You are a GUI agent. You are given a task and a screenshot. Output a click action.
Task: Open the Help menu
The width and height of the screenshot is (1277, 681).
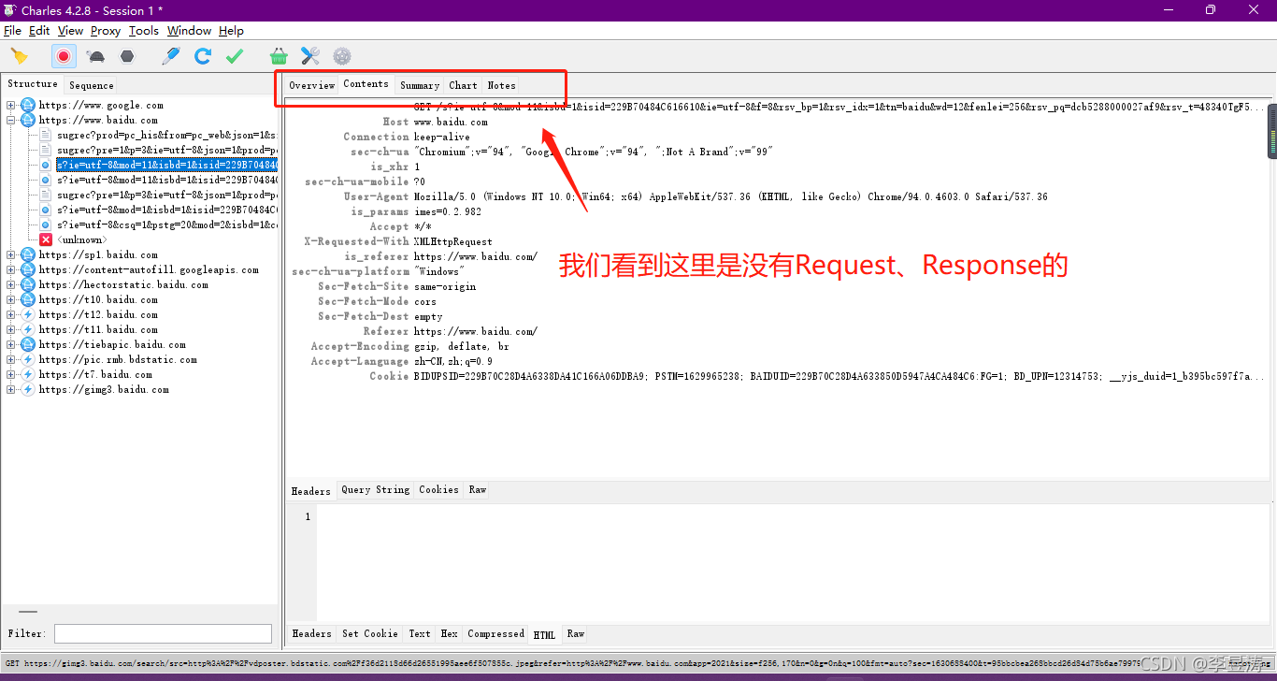[231, 31]
